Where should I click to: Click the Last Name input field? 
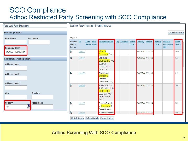[39, 42]
